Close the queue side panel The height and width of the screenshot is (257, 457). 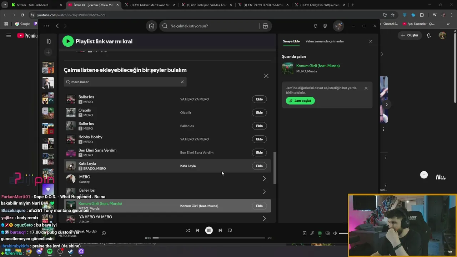[x=371, y=41]
